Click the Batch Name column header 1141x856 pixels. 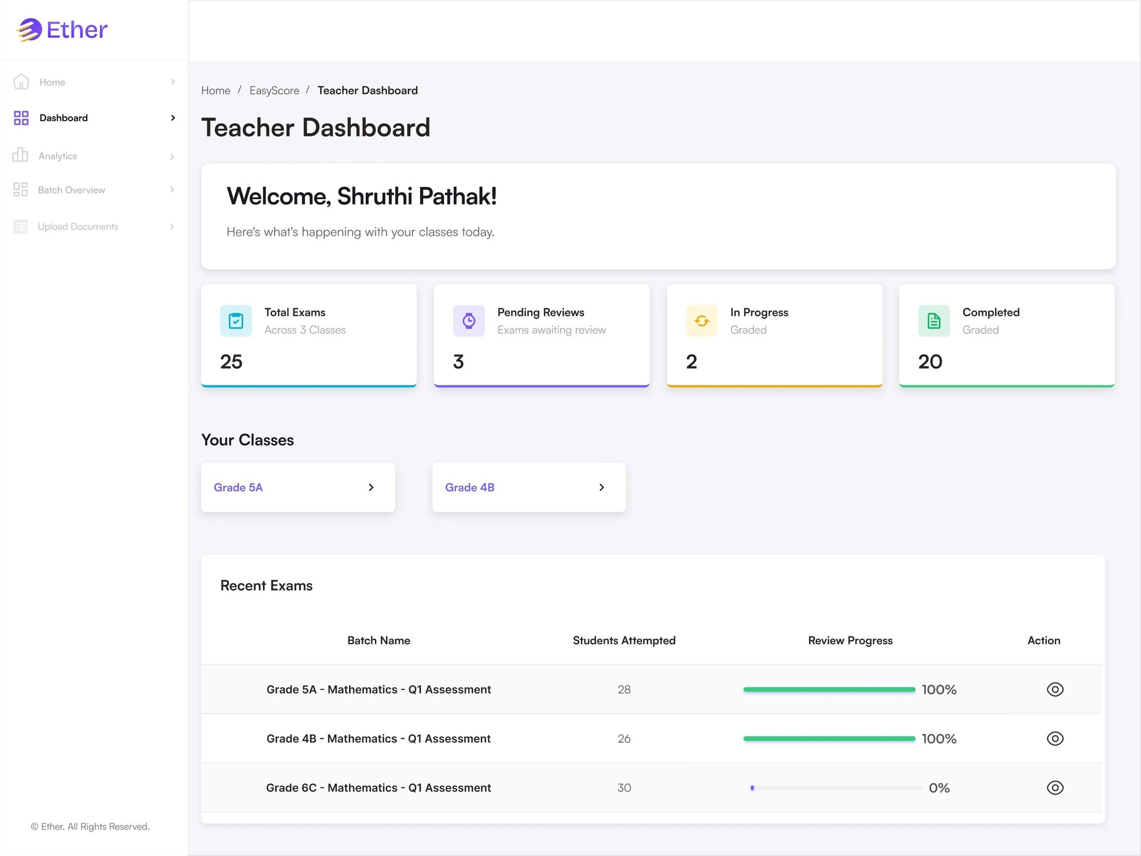(379, 641)
